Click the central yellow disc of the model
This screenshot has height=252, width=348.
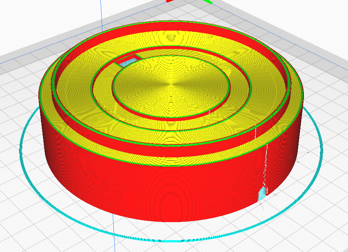171,86
